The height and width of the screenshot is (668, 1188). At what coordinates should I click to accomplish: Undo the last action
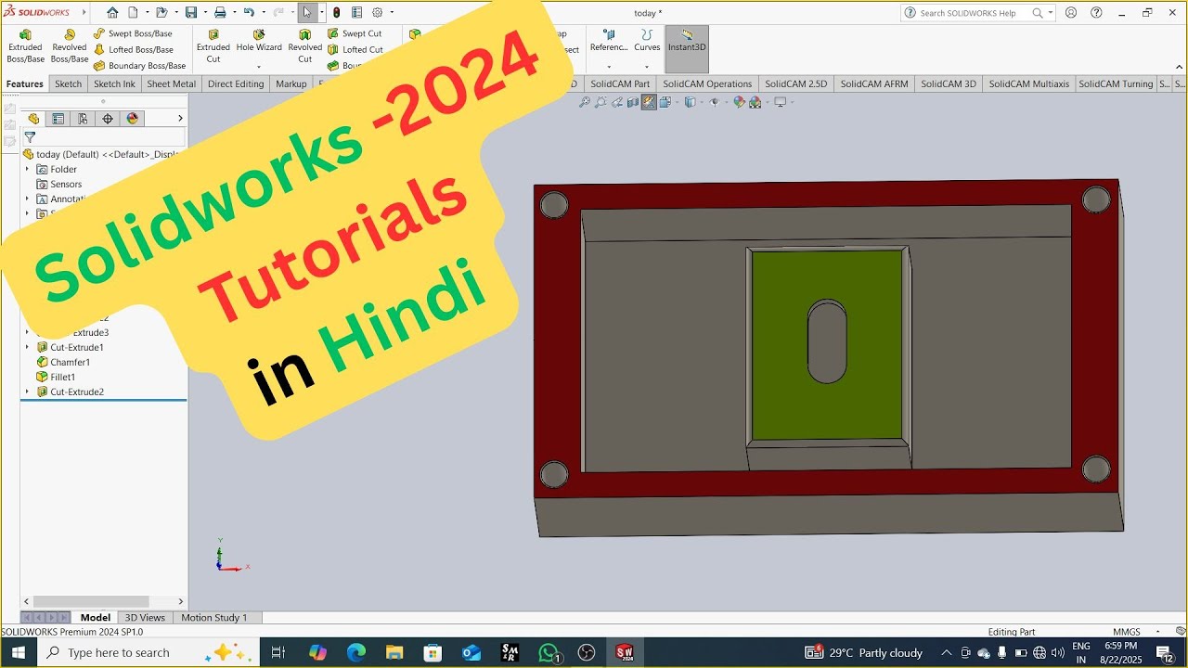pos(249,13)
